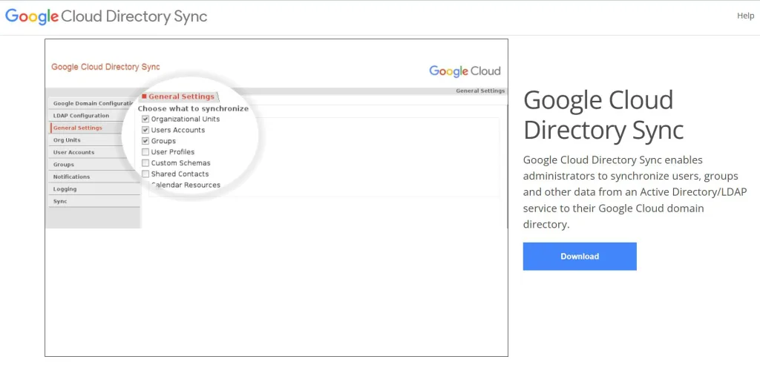Open the Help link
Image resolution: width=760 pixels, height=388 pixels.
click(745, 16)
